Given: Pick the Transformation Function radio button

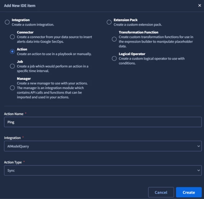Looking at the screenshot, I should coord(114,39).
